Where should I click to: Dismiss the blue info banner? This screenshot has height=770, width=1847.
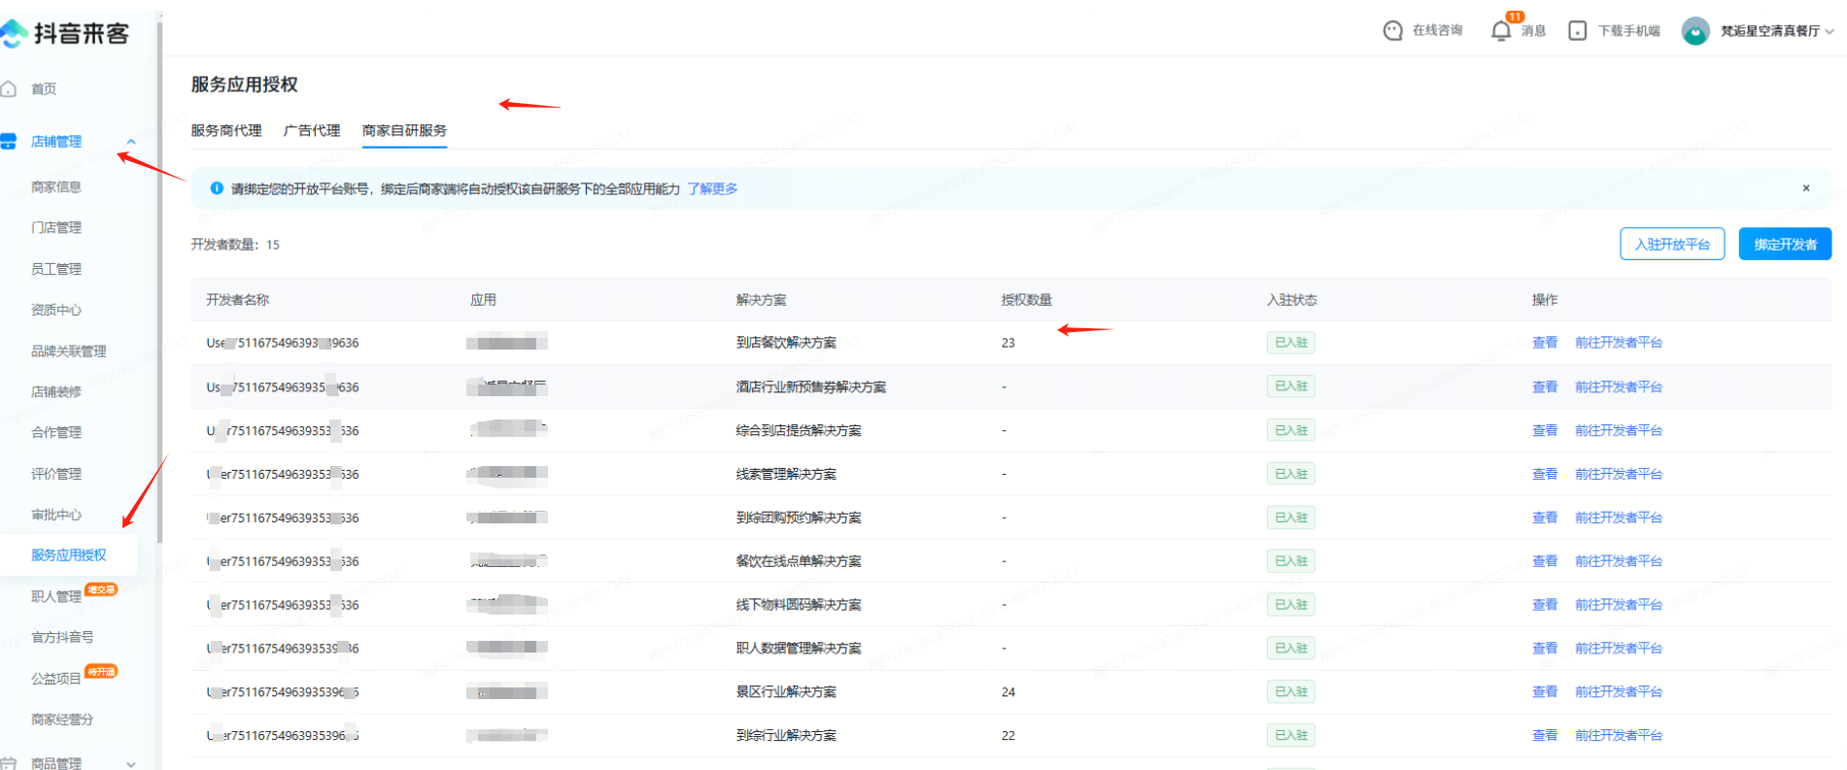pyautogui.click(x=1806, y=188)
